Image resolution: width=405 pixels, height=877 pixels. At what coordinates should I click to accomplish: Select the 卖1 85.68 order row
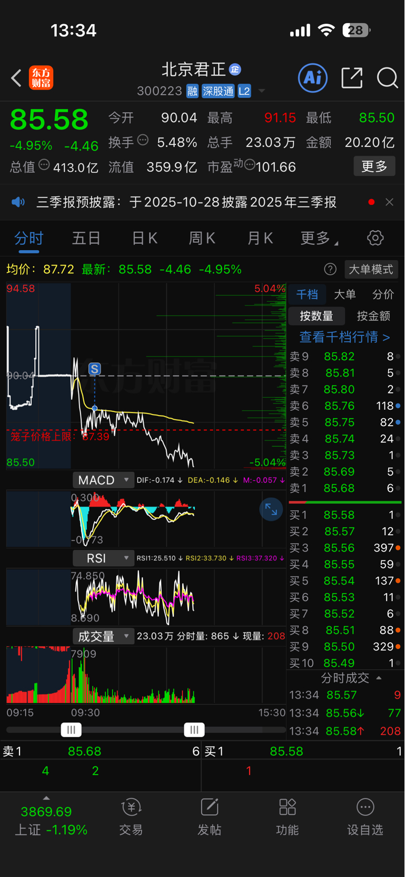point(345,488)
